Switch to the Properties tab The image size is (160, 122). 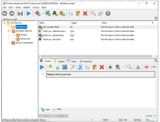coord(85,61)
